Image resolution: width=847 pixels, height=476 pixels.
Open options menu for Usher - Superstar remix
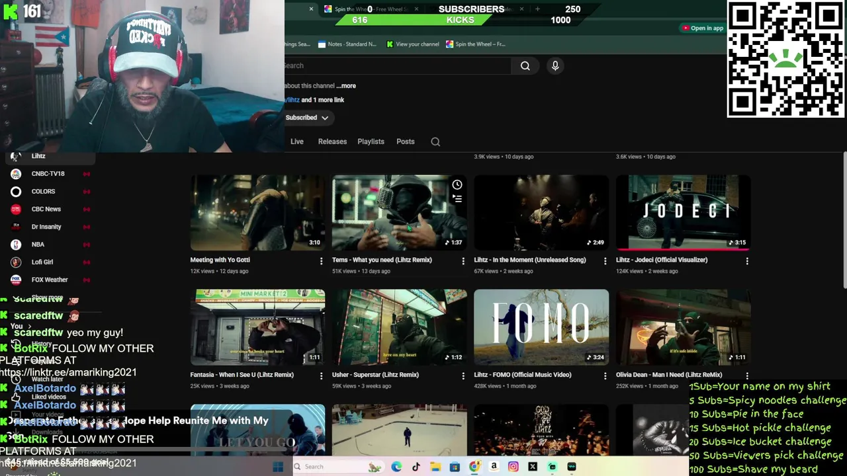point(463,376)
